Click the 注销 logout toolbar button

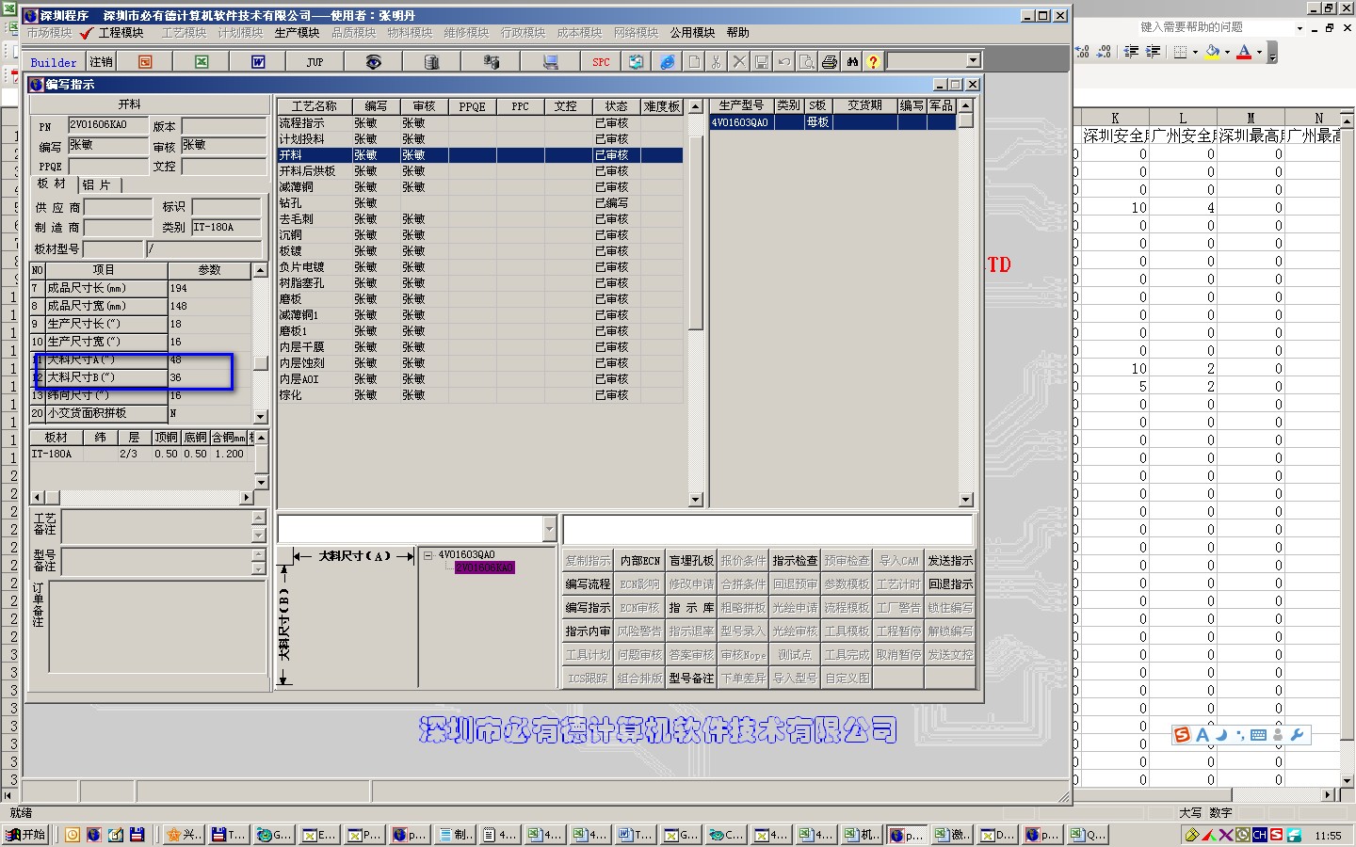click(x=101, y=62)
